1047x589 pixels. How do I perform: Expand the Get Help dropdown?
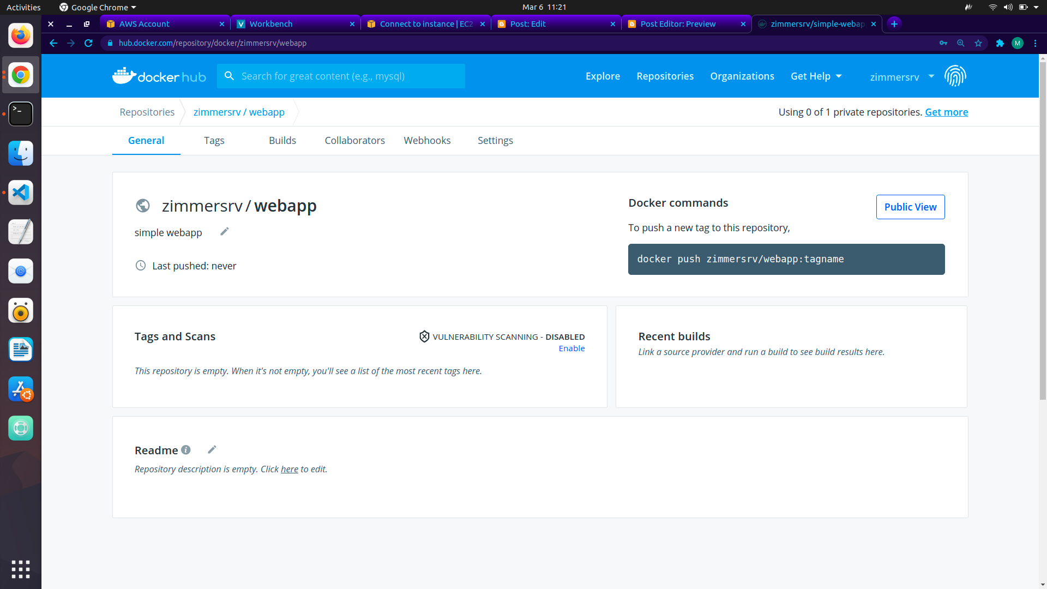click(x=816, y=76)
